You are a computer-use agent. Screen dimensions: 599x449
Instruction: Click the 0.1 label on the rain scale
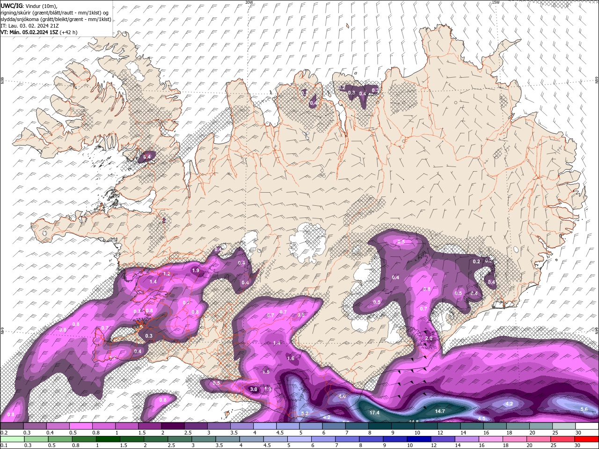pos(3,446)
